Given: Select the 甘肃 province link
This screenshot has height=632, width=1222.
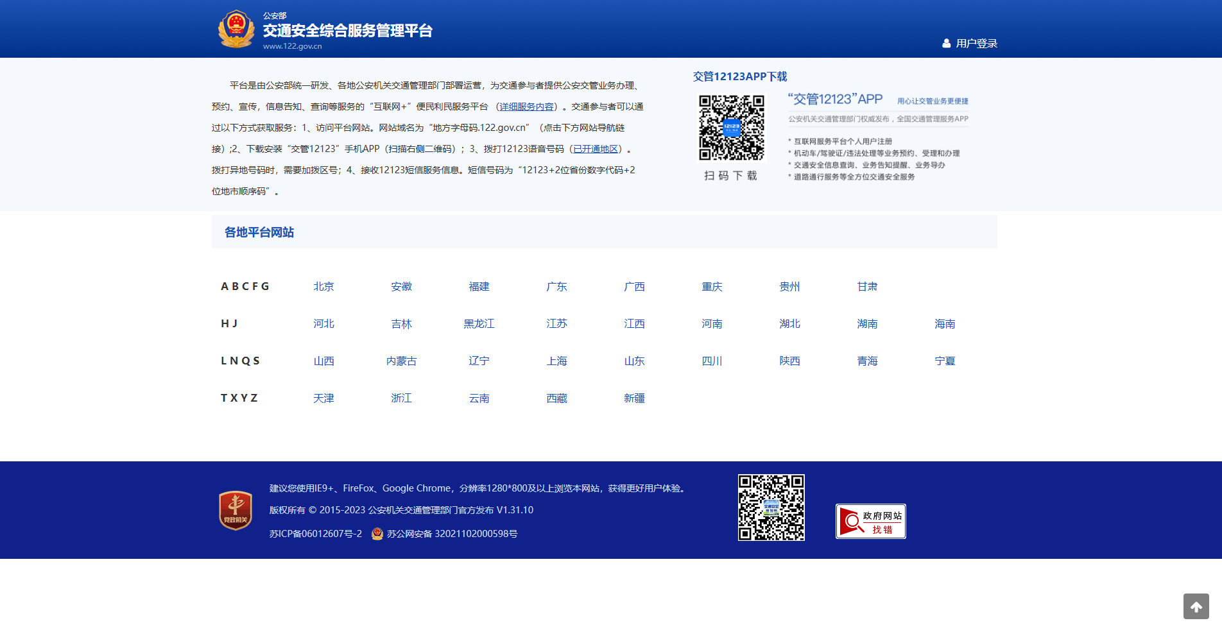Looking at the screenshot, I should [x=867, y=287].
